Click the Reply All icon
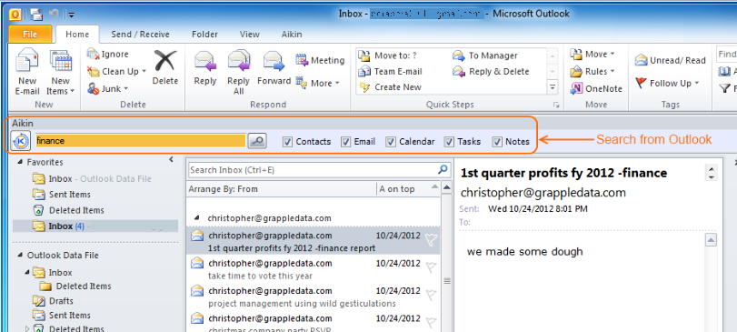737x332 pixels. 238,61
